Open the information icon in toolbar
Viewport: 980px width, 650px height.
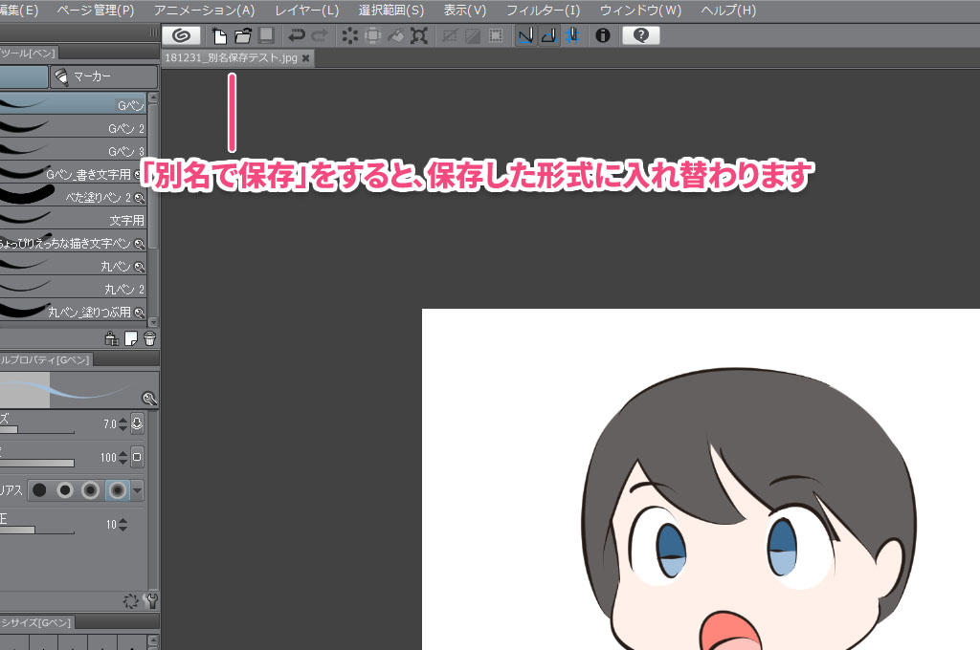point(603,36)
